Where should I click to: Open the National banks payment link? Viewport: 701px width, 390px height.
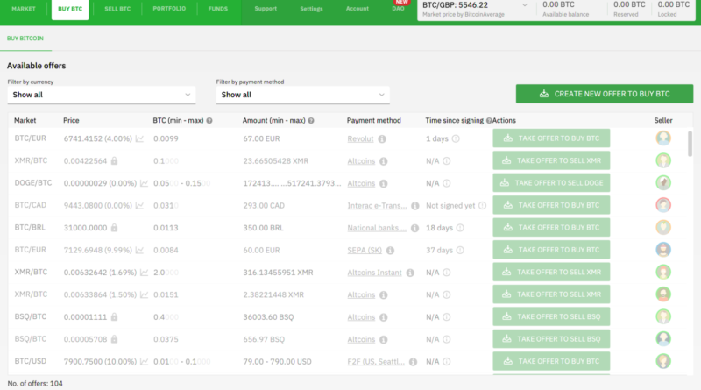click(x=377, y=228)
